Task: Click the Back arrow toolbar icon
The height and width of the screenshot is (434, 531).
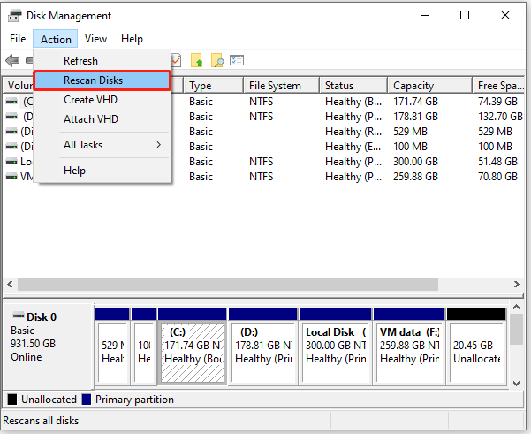Action: (x=12, y=60)
